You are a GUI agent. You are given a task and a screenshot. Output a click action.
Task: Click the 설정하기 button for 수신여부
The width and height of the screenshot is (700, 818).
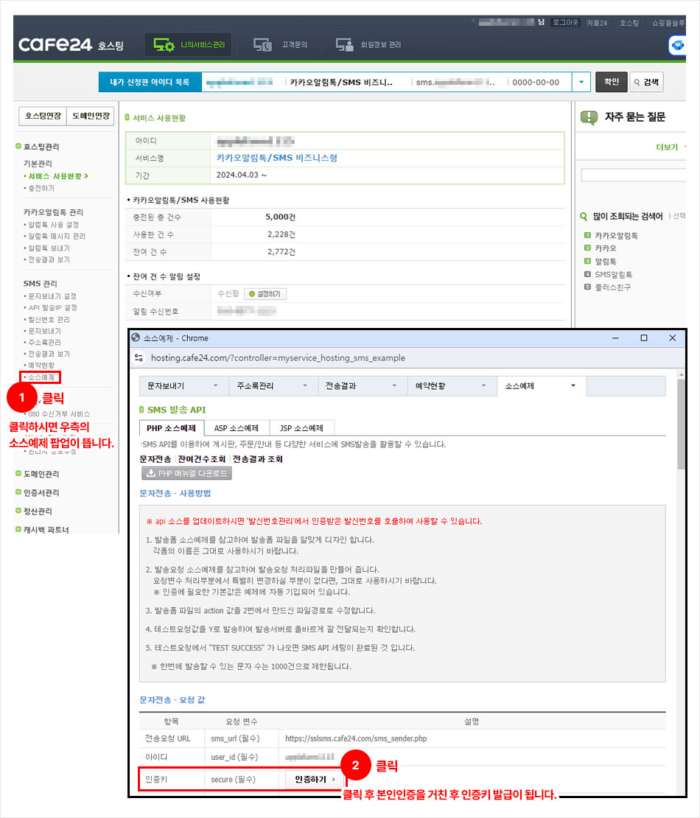click(x=265, y=294)
